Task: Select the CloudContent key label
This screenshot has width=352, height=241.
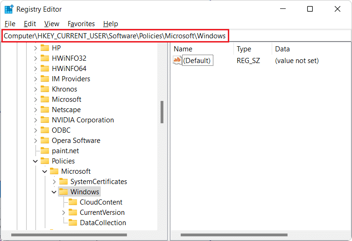Action: 101,202
